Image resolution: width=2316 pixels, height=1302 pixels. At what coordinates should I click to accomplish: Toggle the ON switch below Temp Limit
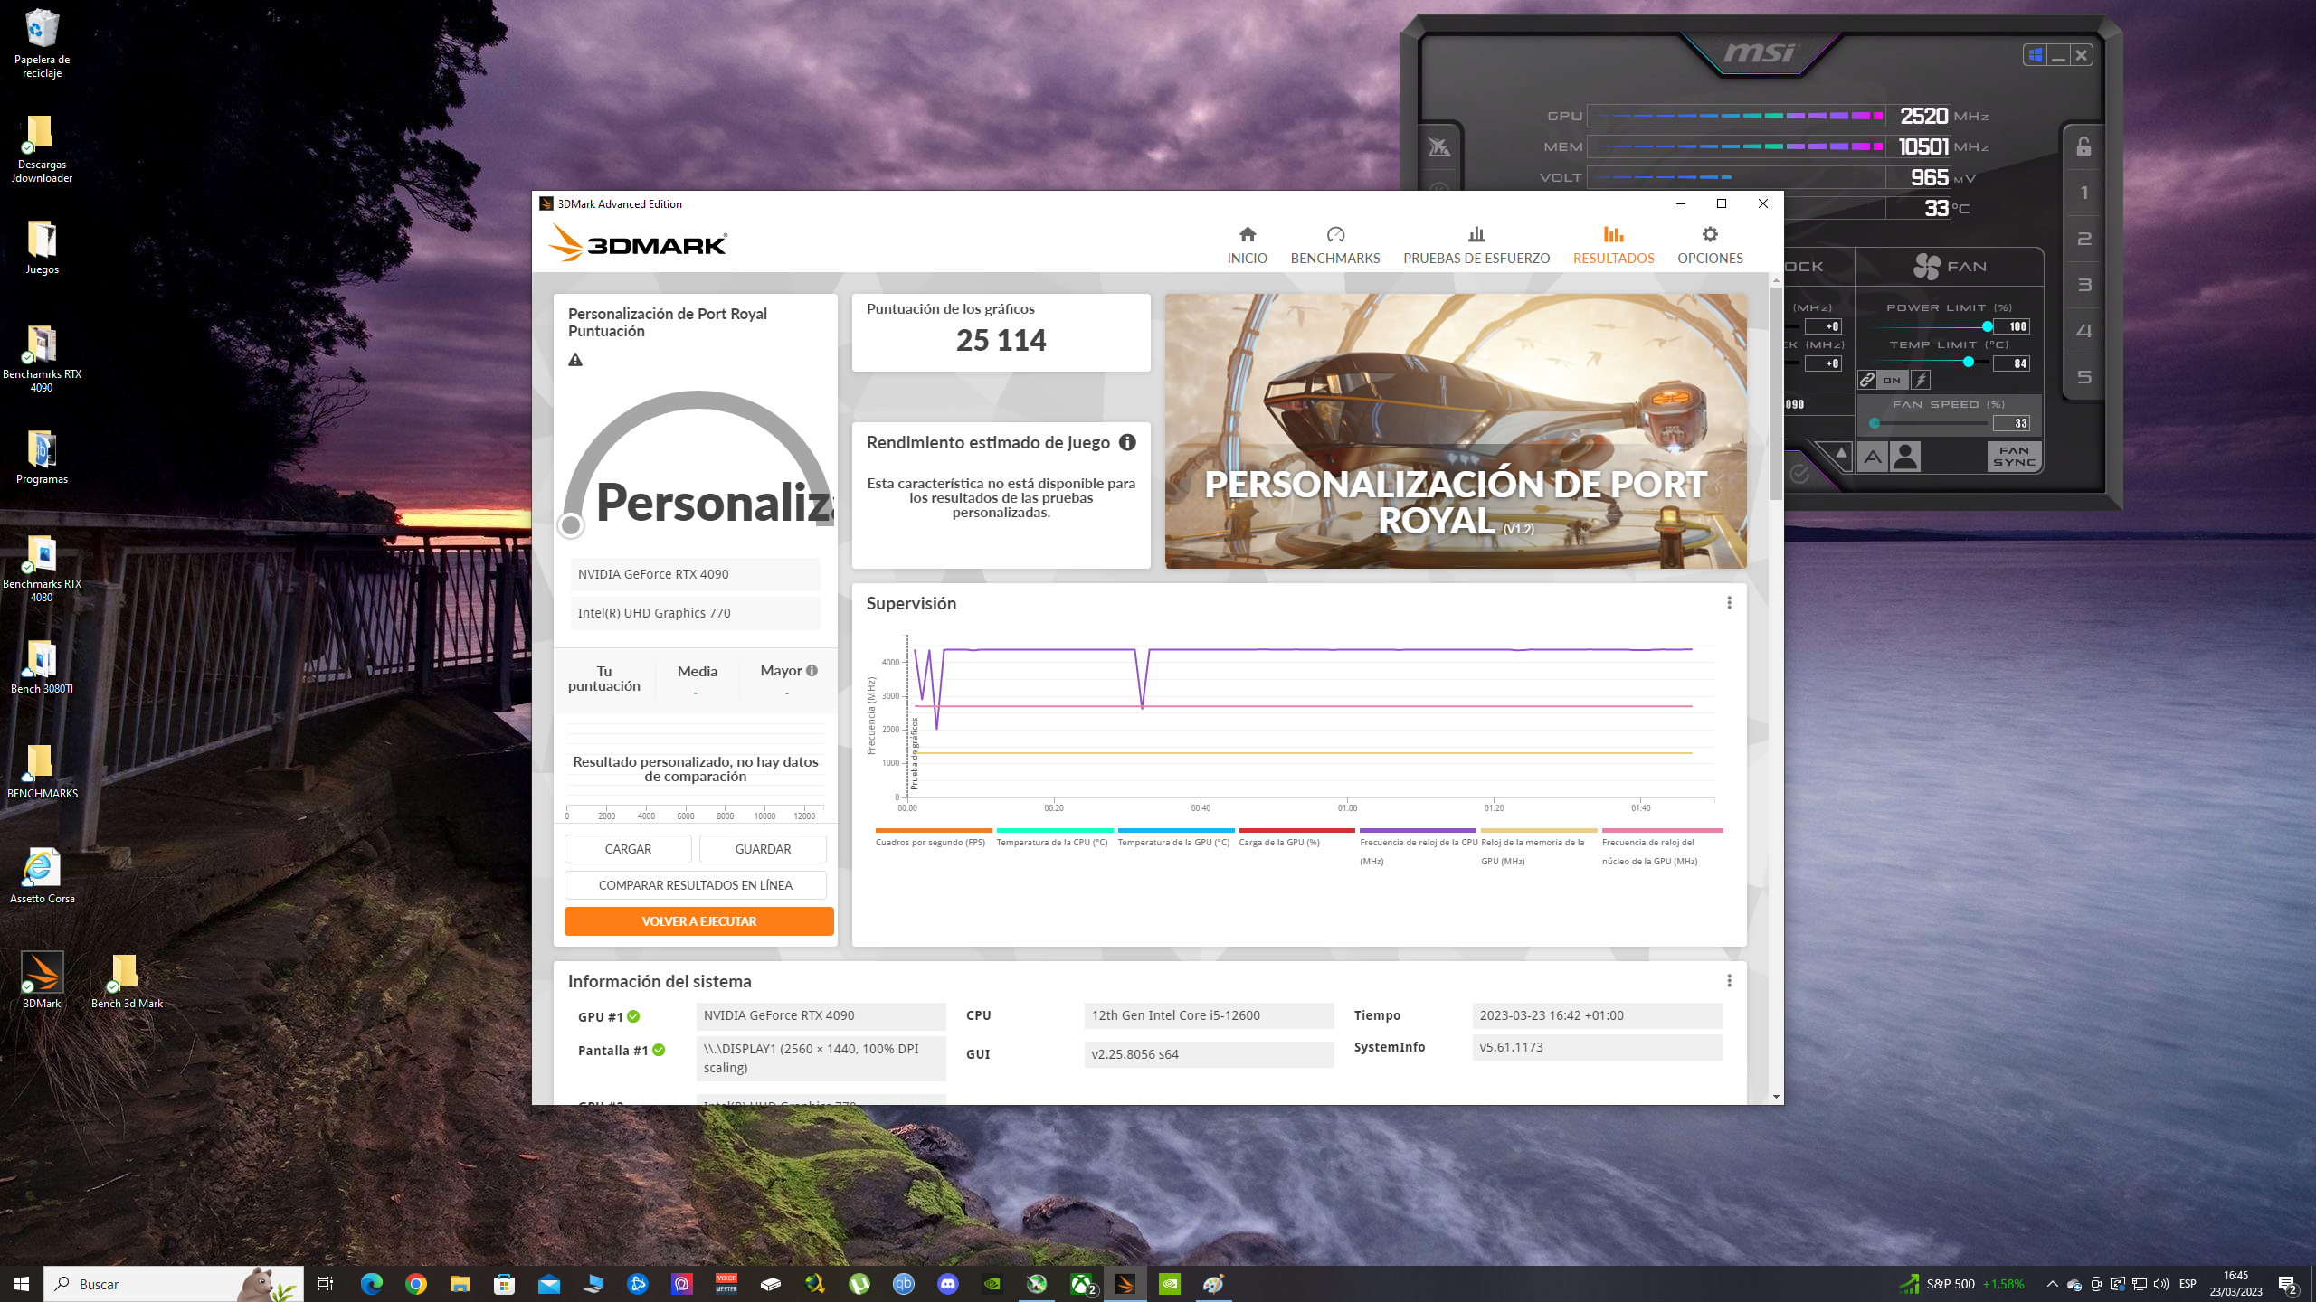(x=1892, y=381)
